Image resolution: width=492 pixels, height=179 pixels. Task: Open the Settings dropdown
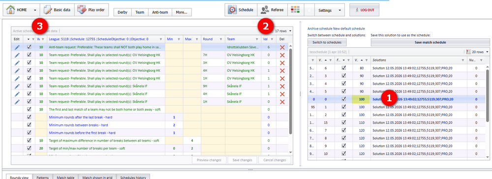(x=330, y=10)
